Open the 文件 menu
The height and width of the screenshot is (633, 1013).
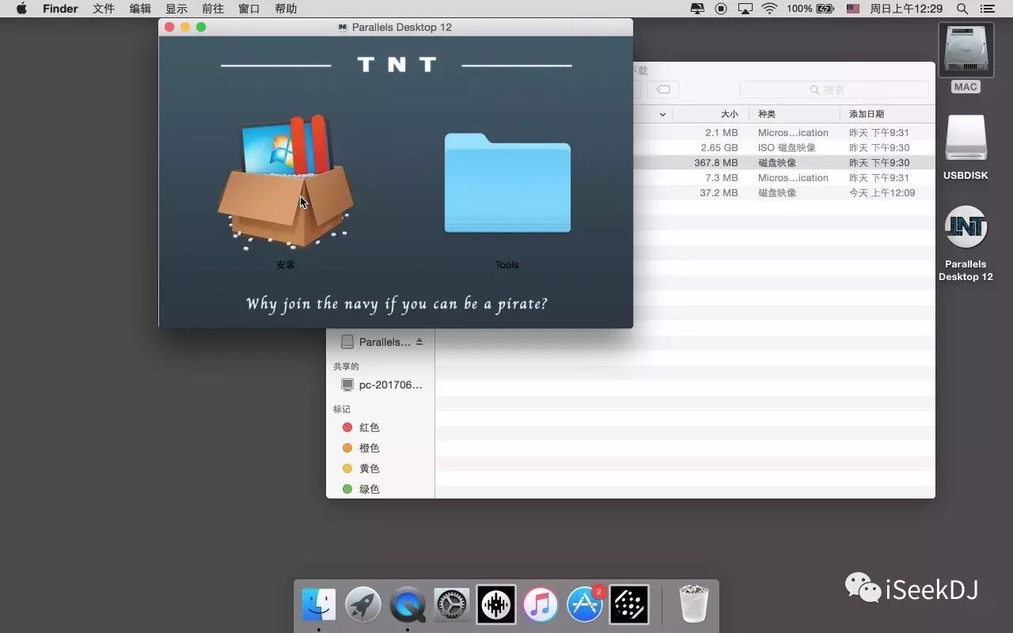104,9
